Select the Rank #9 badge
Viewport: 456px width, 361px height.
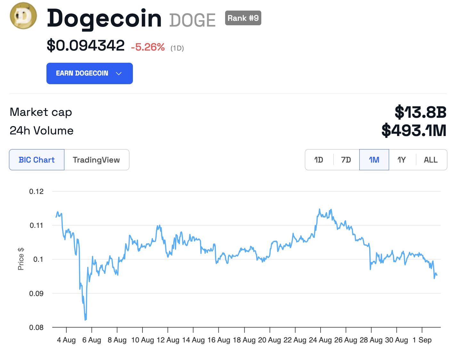pyautogui.click(x=243, y=18)
